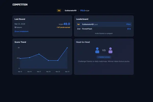This screenshot has height=102, width=153.
Task: Click the gold 1st place badge at top
Action: (x=59, y=11)
